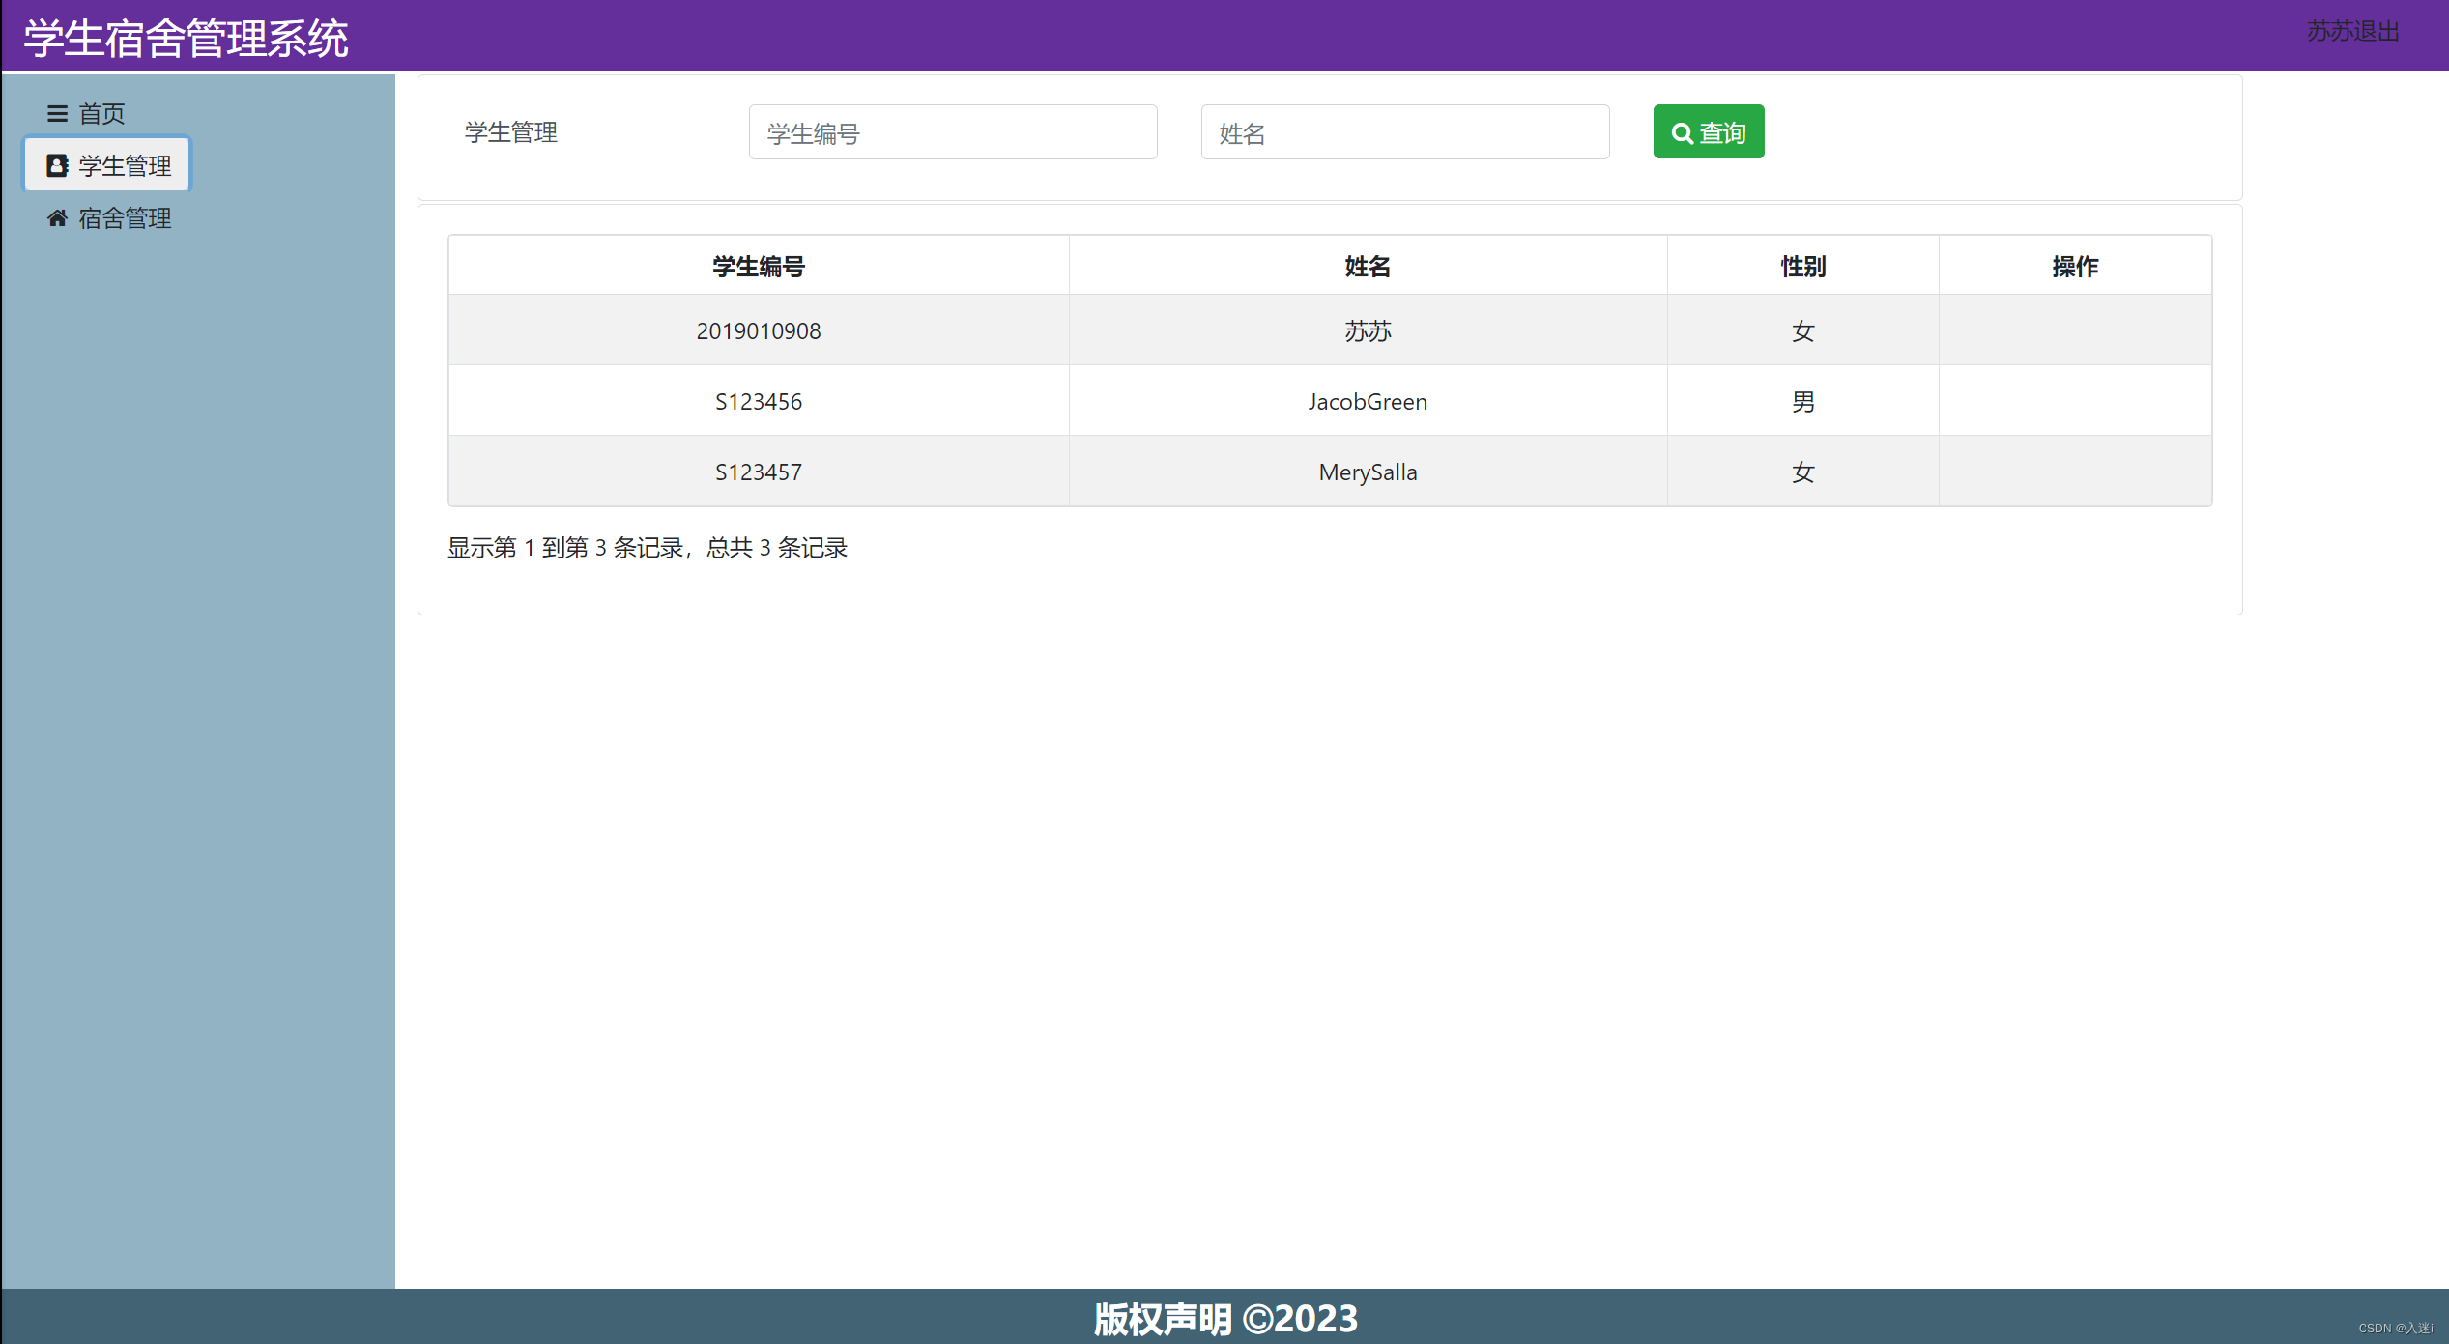Click the student badge icon in sidebar
The width and height of the screenshot is (2449, 1344).
point(57,165)
